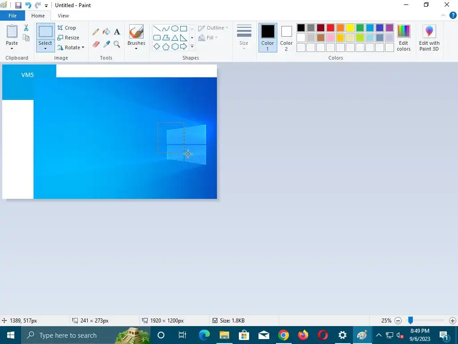Pick the green color swatch

(x=360, y=28)
